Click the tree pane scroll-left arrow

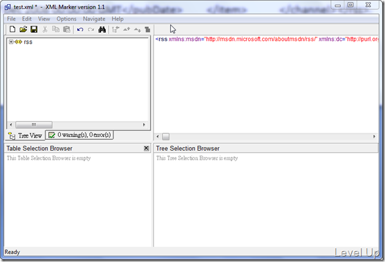(x=11, y=124)
